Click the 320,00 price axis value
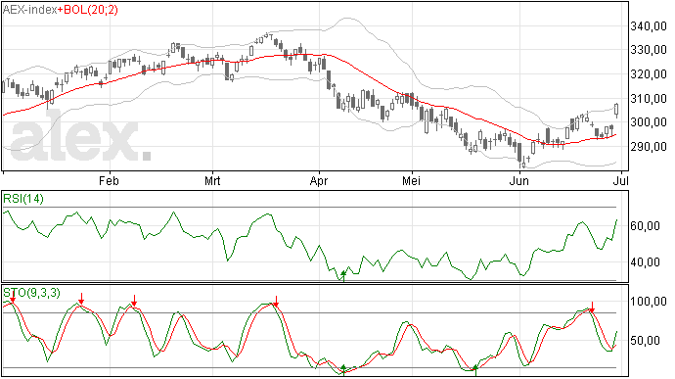Viewport: 675px width, 379px height. click(649, 74)
